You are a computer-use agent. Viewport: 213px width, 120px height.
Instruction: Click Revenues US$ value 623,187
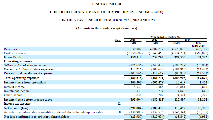(201, 49)
